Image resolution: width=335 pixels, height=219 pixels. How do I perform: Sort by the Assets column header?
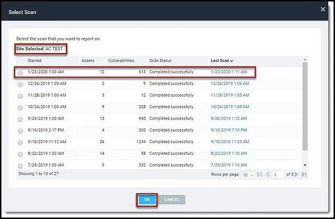[88, 60]
